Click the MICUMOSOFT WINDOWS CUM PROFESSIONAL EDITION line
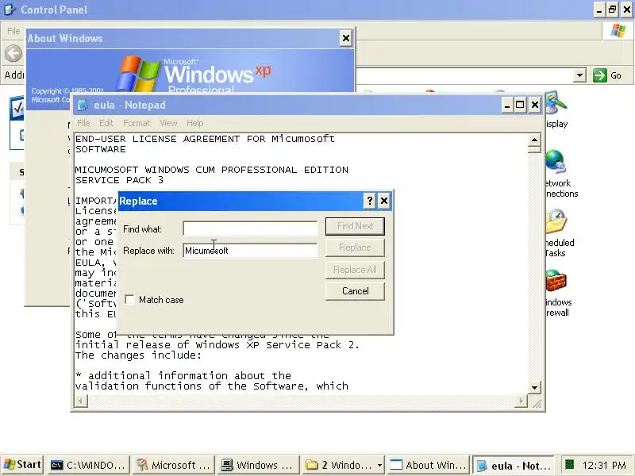The height and width of the screenshot is (476, 635). point(211,170)
